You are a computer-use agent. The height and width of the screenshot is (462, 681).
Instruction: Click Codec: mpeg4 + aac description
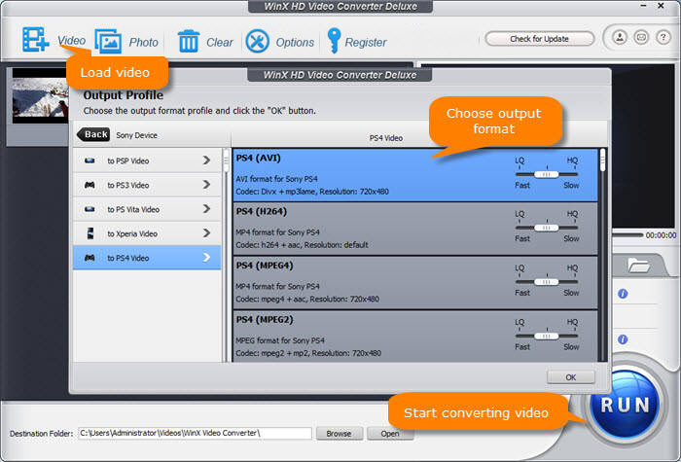307,299
